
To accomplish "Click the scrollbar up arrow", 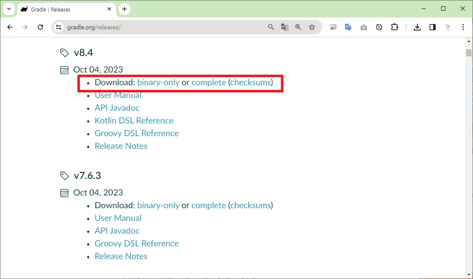I will click(x=469, y=41).
